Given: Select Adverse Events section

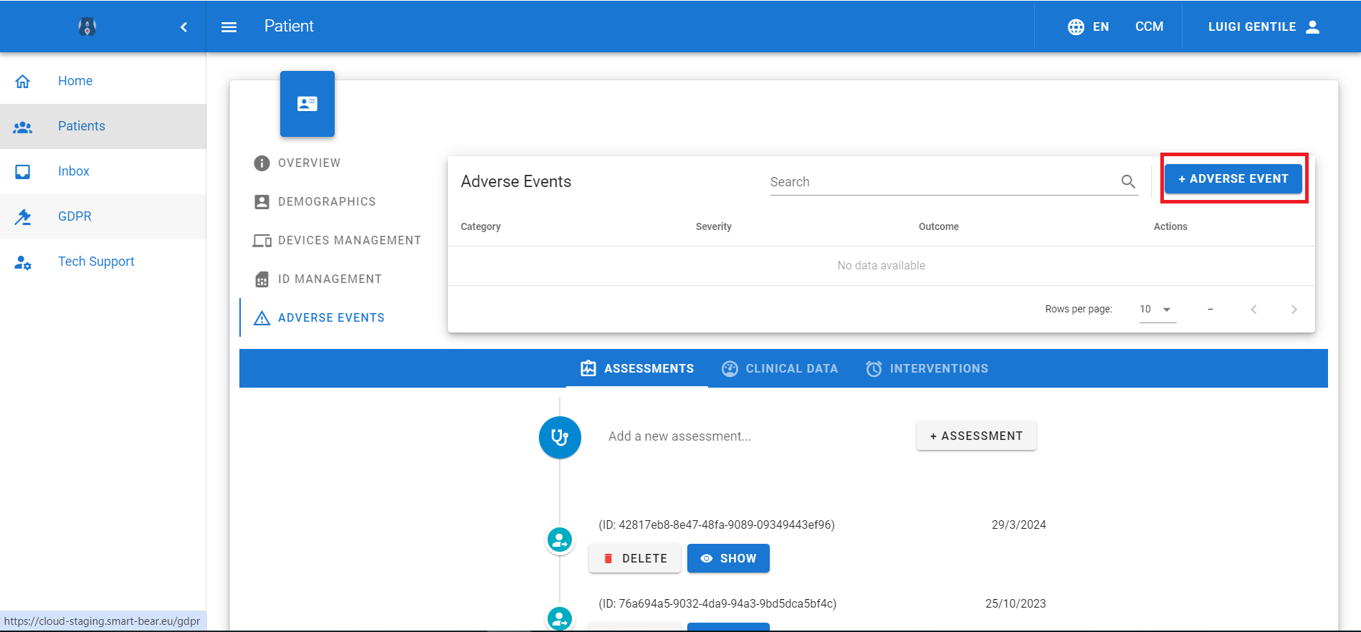Looking at the screenshot, I should (320, 318).
